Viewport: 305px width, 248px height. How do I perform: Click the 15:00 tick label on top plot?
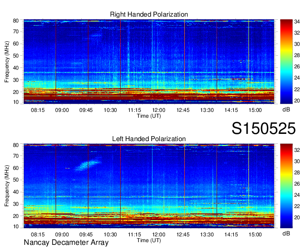[x=255, y=110]
